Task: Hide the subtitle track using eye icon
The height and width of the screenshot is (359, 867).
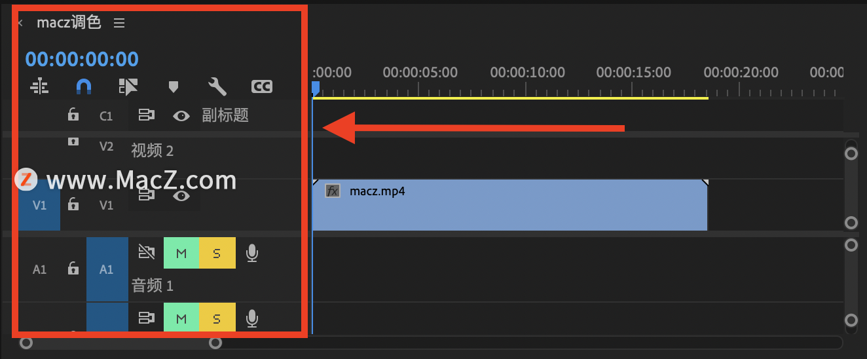Action: 181,116
